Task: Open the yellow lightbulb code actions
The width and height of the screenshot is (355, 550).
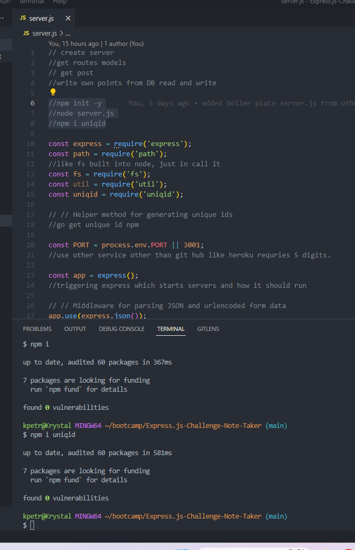Action: point(53,92)
